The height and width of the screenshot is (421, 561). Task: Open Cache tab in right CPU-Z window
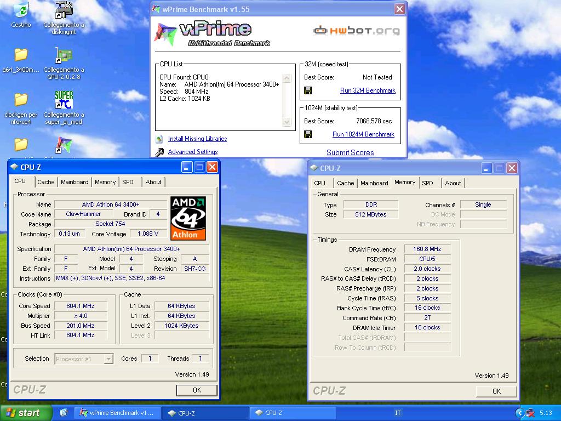click(x=345, y=183)
